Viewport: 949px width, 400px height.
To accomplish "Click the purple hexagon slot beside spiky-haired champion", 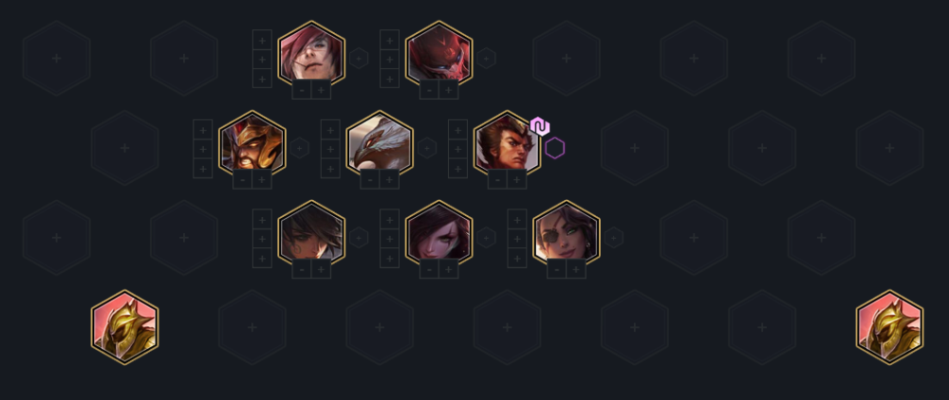I will [554, 148].
